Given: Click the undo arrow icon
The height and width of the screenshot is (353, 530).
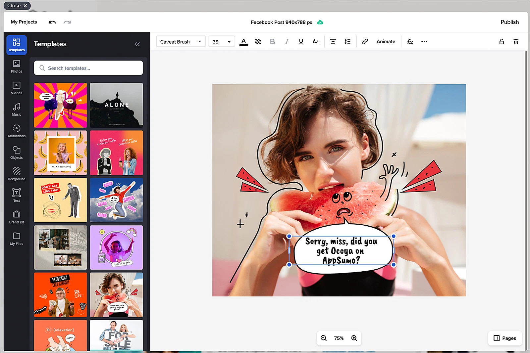Looking at the screenshot, I should [x=52, y=22].
